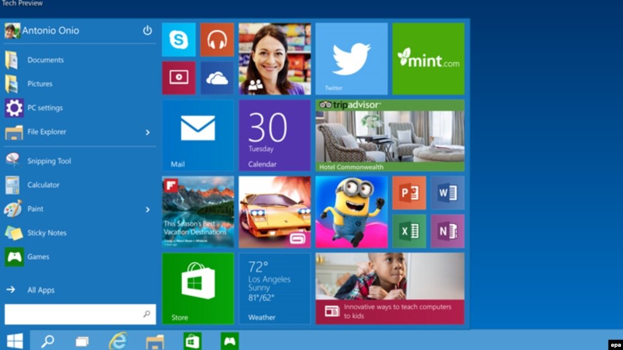
Task: Open the OneDrive cloud tile
Action: tap(217, 78)
